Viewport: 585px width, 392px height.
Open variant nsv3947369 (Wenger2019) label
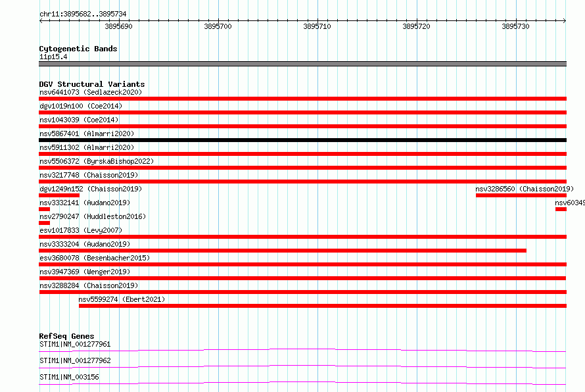click(85, 272)
